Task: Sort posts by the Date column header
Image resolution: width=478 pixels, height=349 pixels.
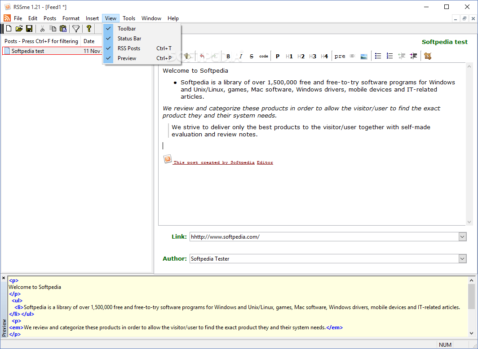Action: 92,41
